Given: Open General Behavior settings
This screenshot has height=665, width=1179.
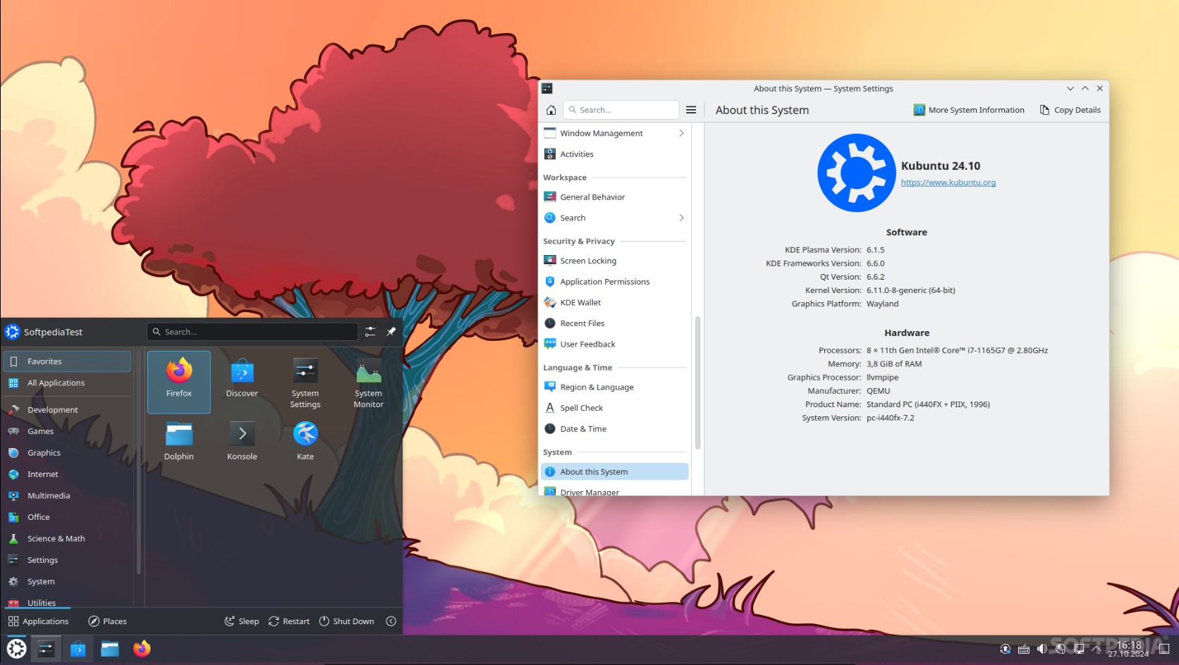Looking at the screenshot, I should tap(615, 197).
